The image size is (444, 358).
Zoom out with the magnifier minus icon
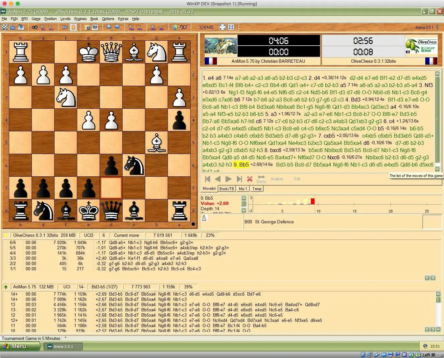[x=118, y=27]
